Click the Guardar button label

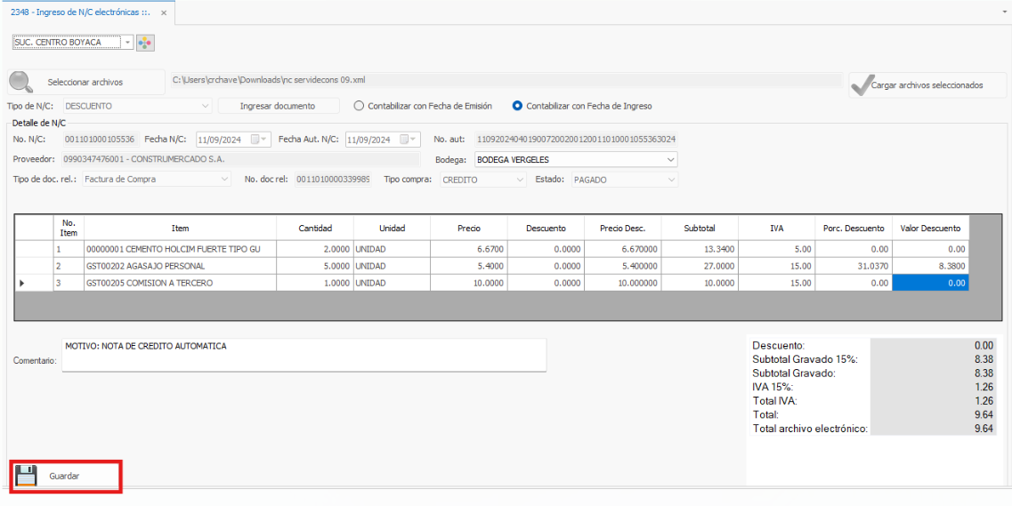click(x=64, y=477)
